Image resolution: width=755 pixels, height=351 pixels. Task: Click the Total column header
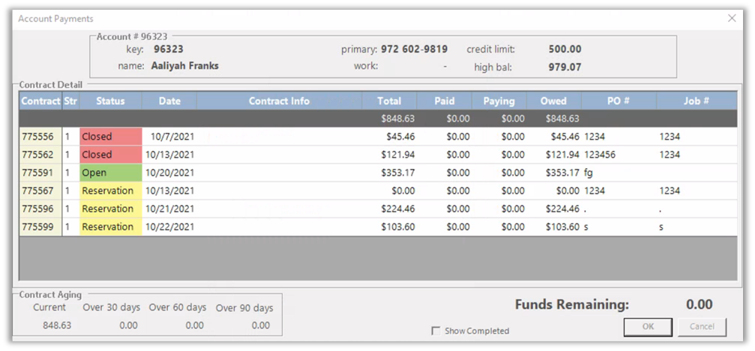(x=389, y=101)
